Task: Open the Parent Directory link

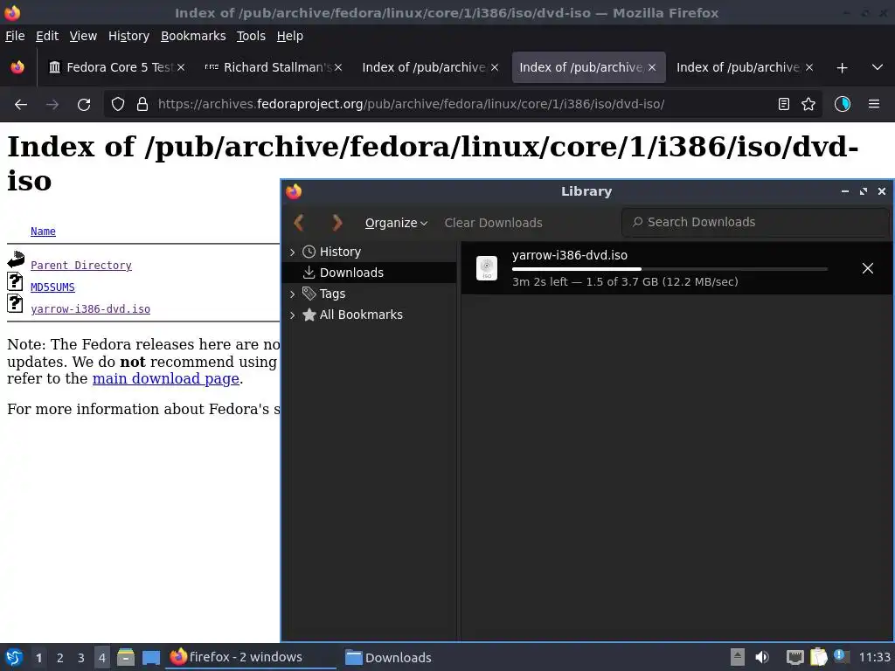Action: tap(81, 266)
